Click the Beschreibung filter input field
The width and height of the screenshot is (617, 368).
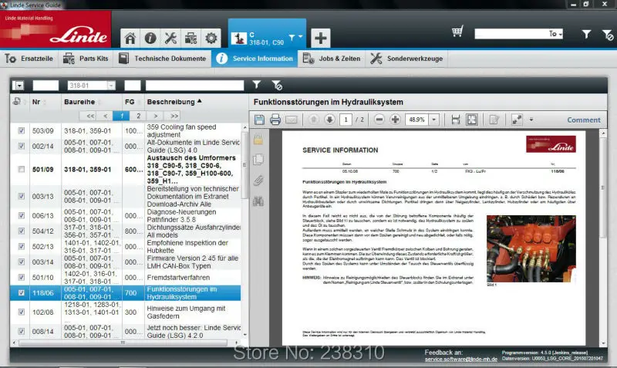pyautogui.click(x=195, y=86)
